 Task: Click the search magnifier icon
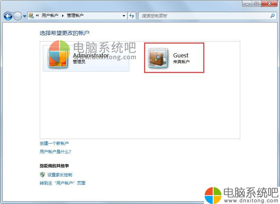(272, 16)
